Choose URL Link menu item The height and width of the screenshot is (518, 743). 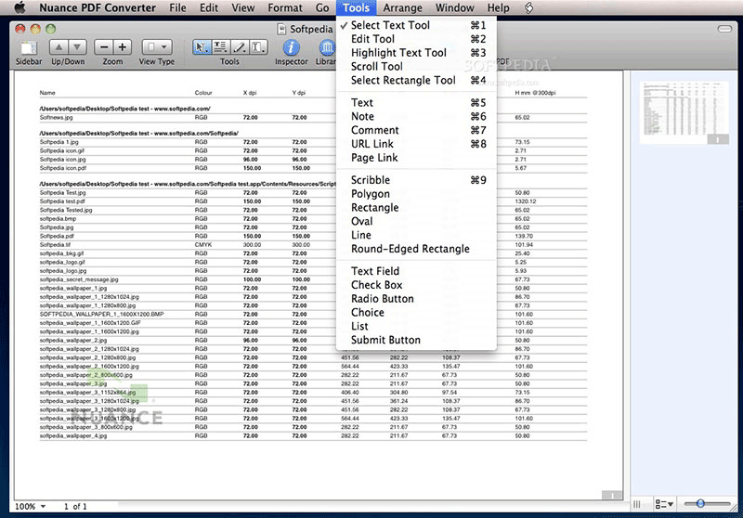416,144
